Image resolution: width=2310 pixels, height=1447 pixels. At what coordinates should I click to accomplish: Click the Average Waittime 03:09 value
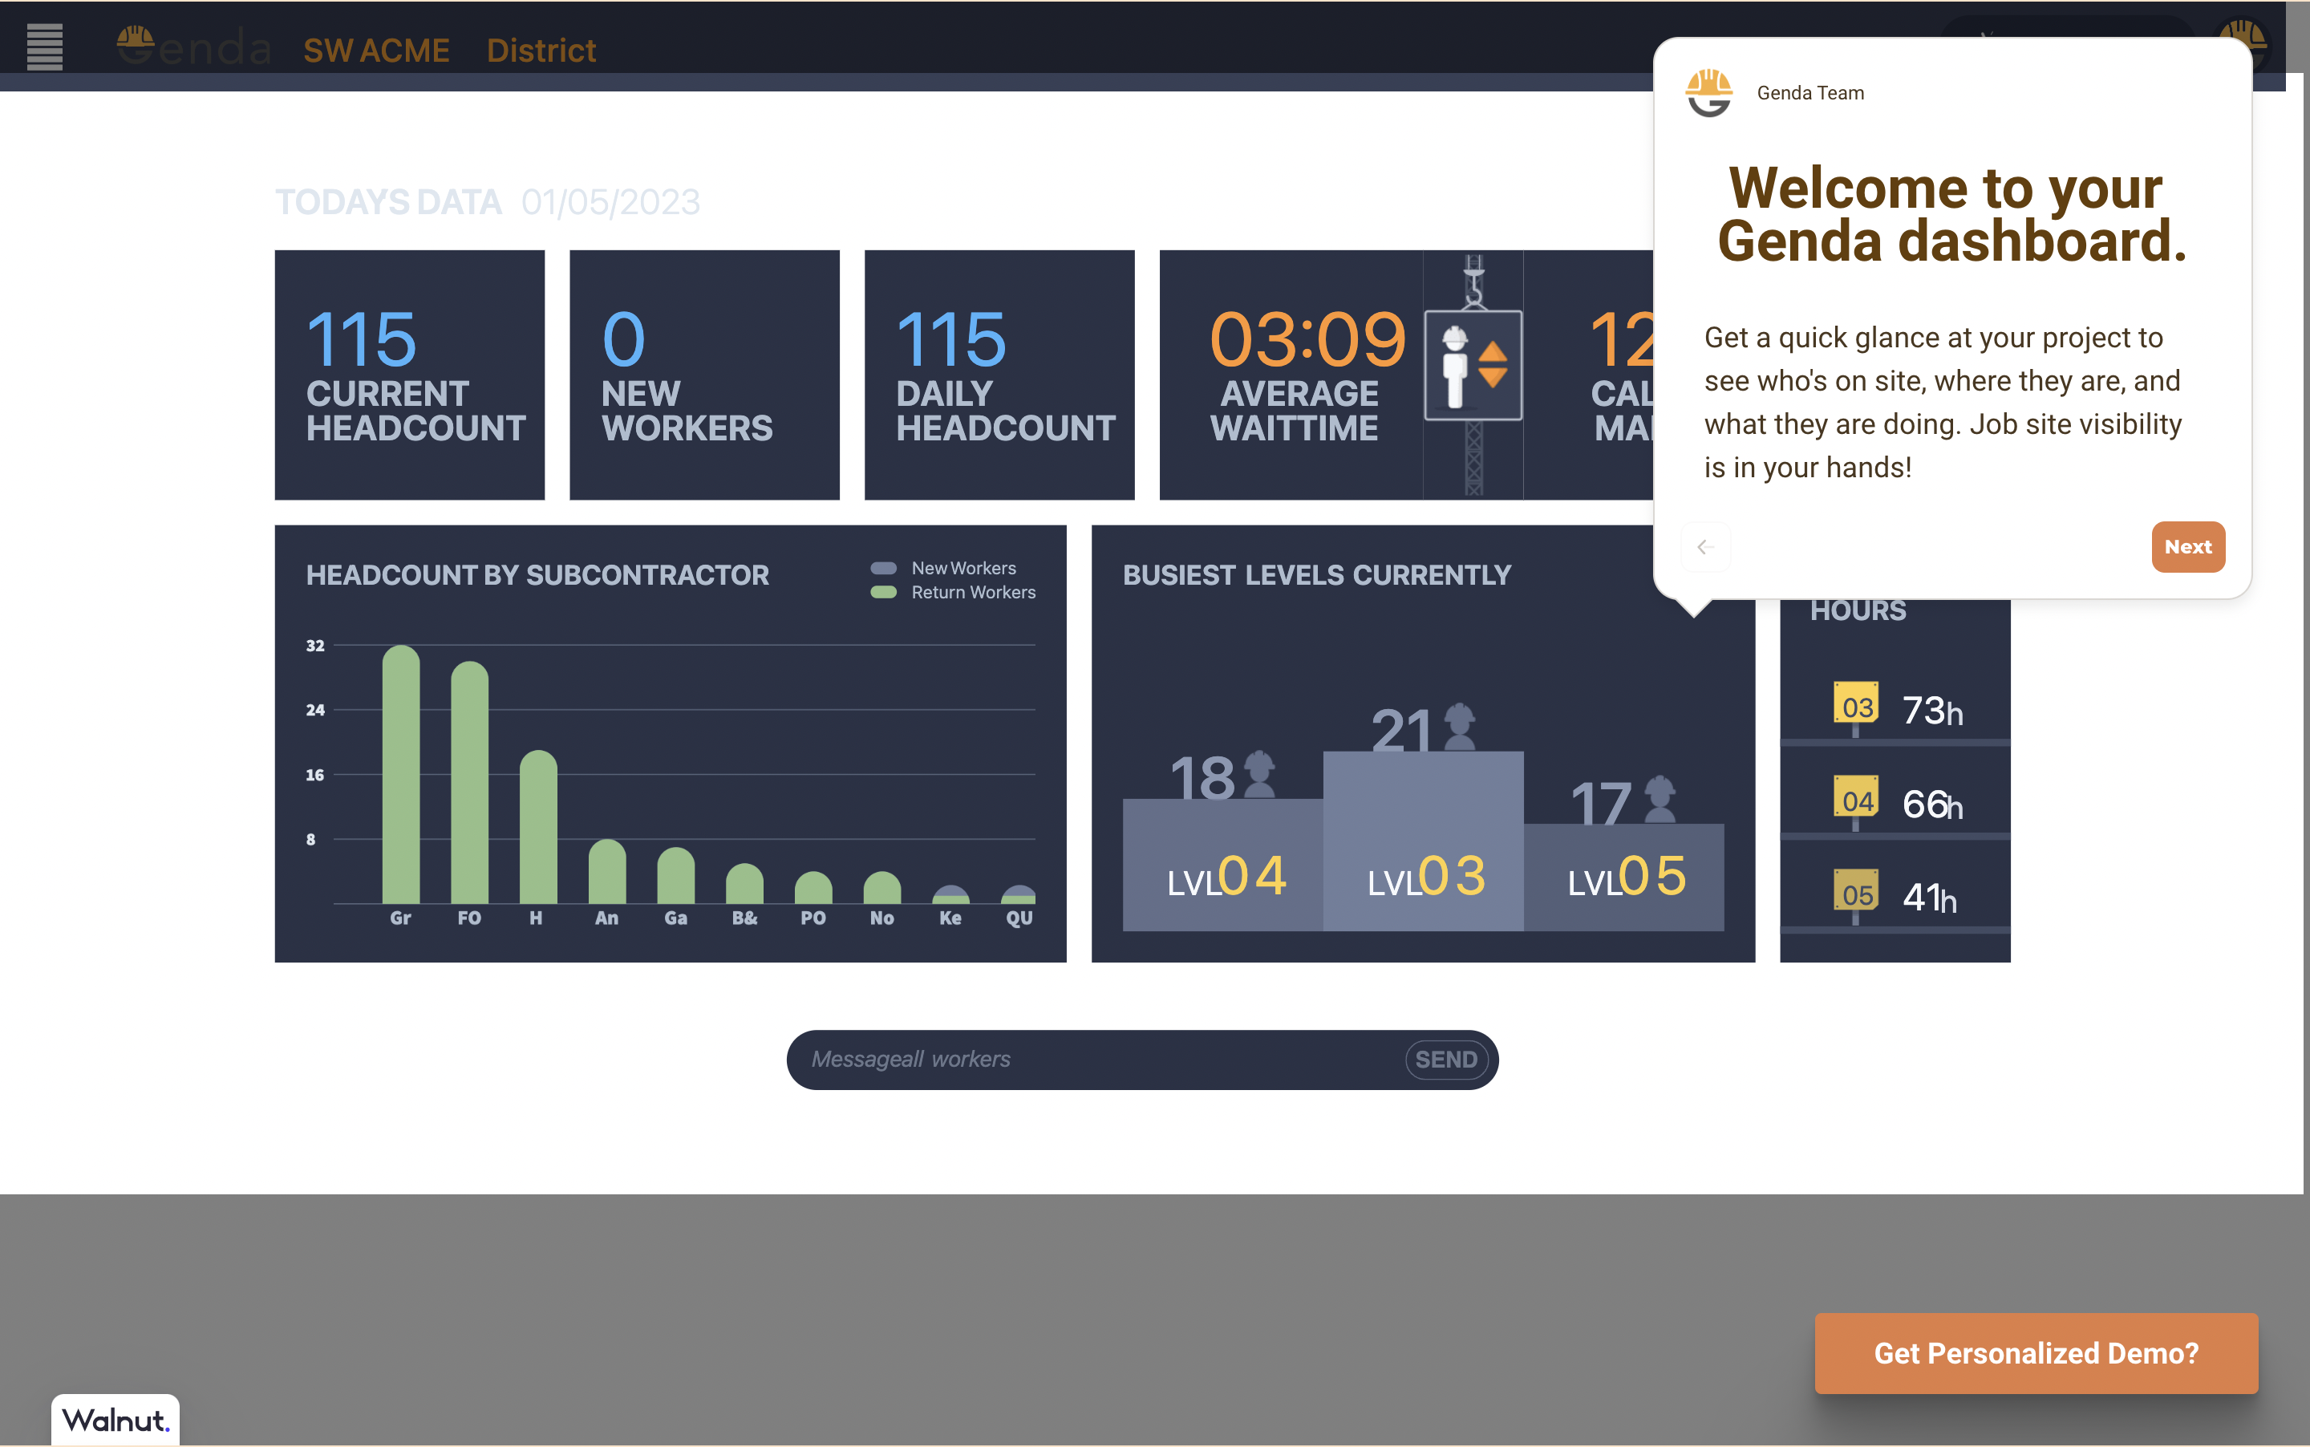[x=1307, y=340]
